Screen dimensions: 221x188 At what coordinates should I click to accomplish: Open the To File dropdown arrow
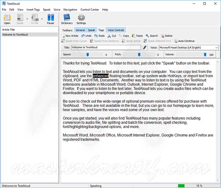(x=42, y=19)
